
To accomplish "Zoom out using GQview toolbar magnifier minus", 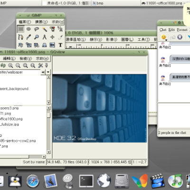I will coord(18,66).
